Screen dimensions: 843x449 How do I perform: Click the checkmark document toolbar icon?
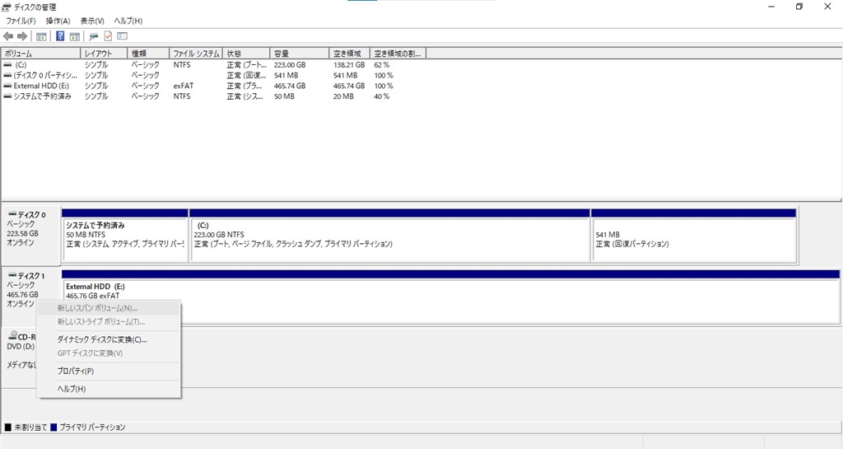pos(108,36)
